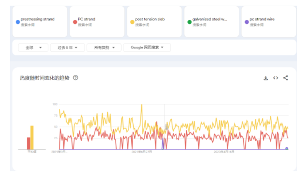Click the embed code icon

(275, 78)
